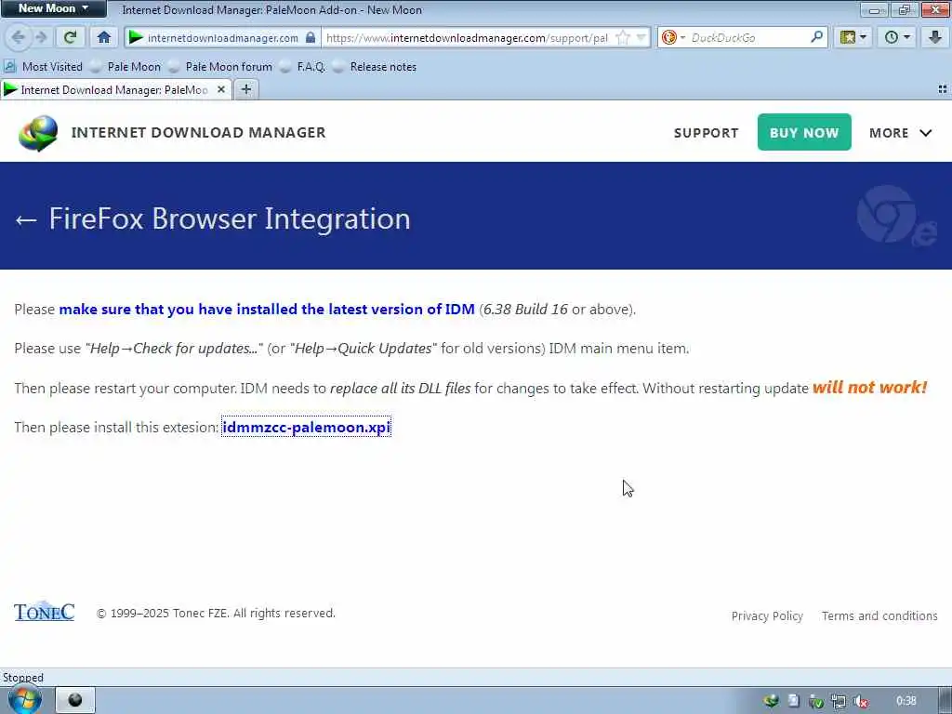Click the document tray icon beside the IDM icon
Image resolution: width=952 pixels, height=714 pixels.
tap(794, 701)
